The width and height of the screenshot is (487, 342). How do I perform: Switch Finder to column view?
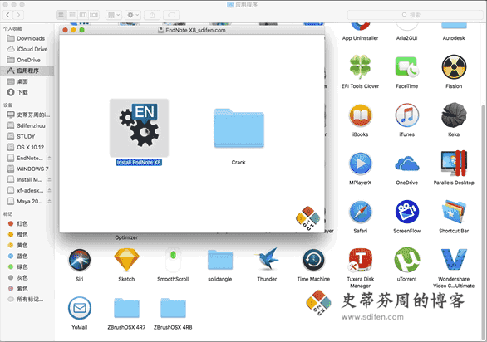(83, 15)
